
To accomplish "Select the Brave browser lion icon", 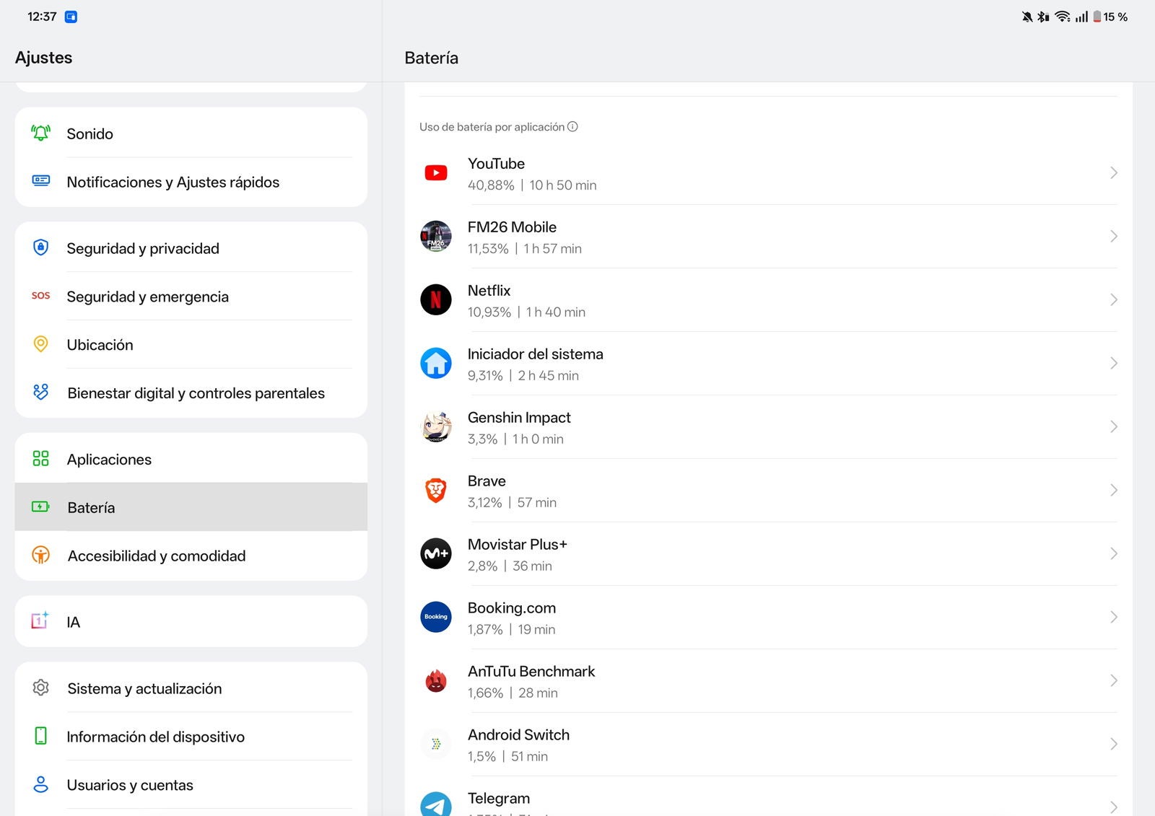I will click(436, 491).
